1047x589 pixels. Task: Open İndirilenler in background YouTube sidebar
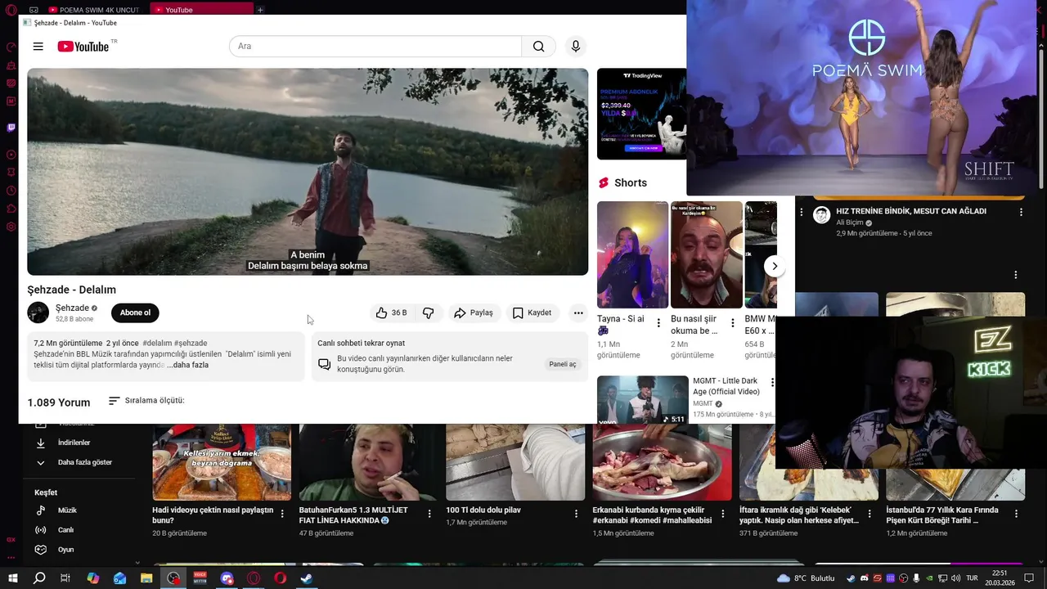tap(75, 443)
